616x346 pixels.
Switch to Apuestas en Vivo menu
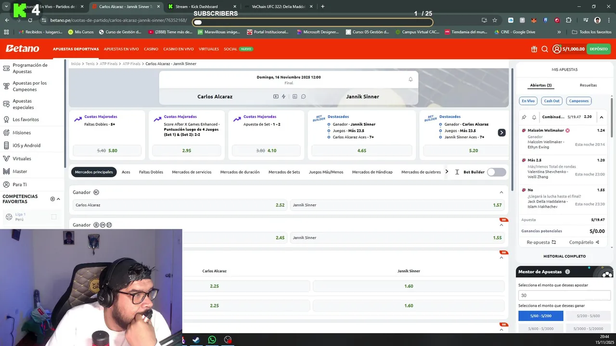[x=121, y=49]
